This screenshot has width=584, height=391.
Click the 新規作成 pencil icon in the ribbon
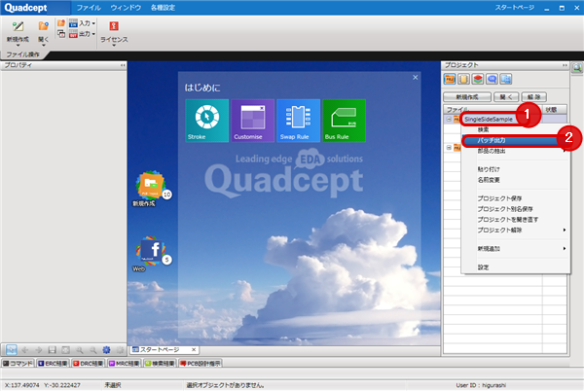point(18,26)
